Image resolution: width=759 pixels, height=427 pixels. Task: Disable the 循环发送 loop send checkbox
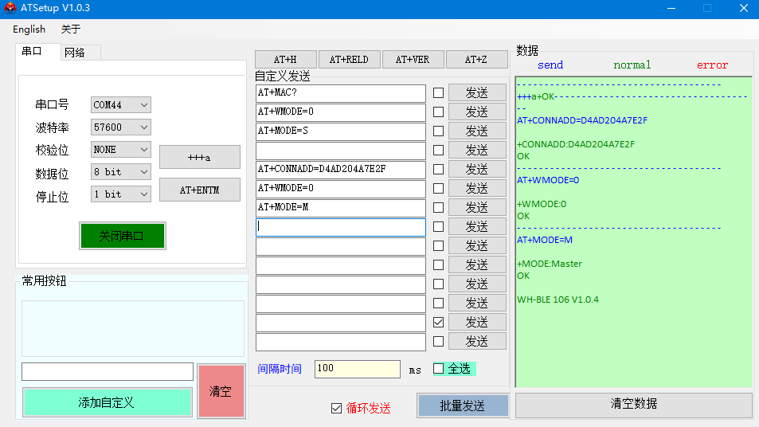pos(336,408)
